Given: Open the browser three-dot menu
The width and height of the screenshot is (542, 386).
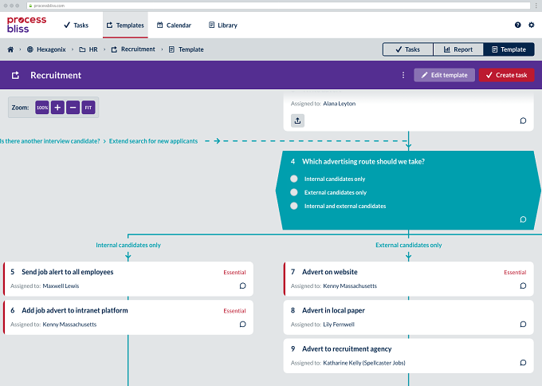Looking at the screenshot, I should click(536, 6).
